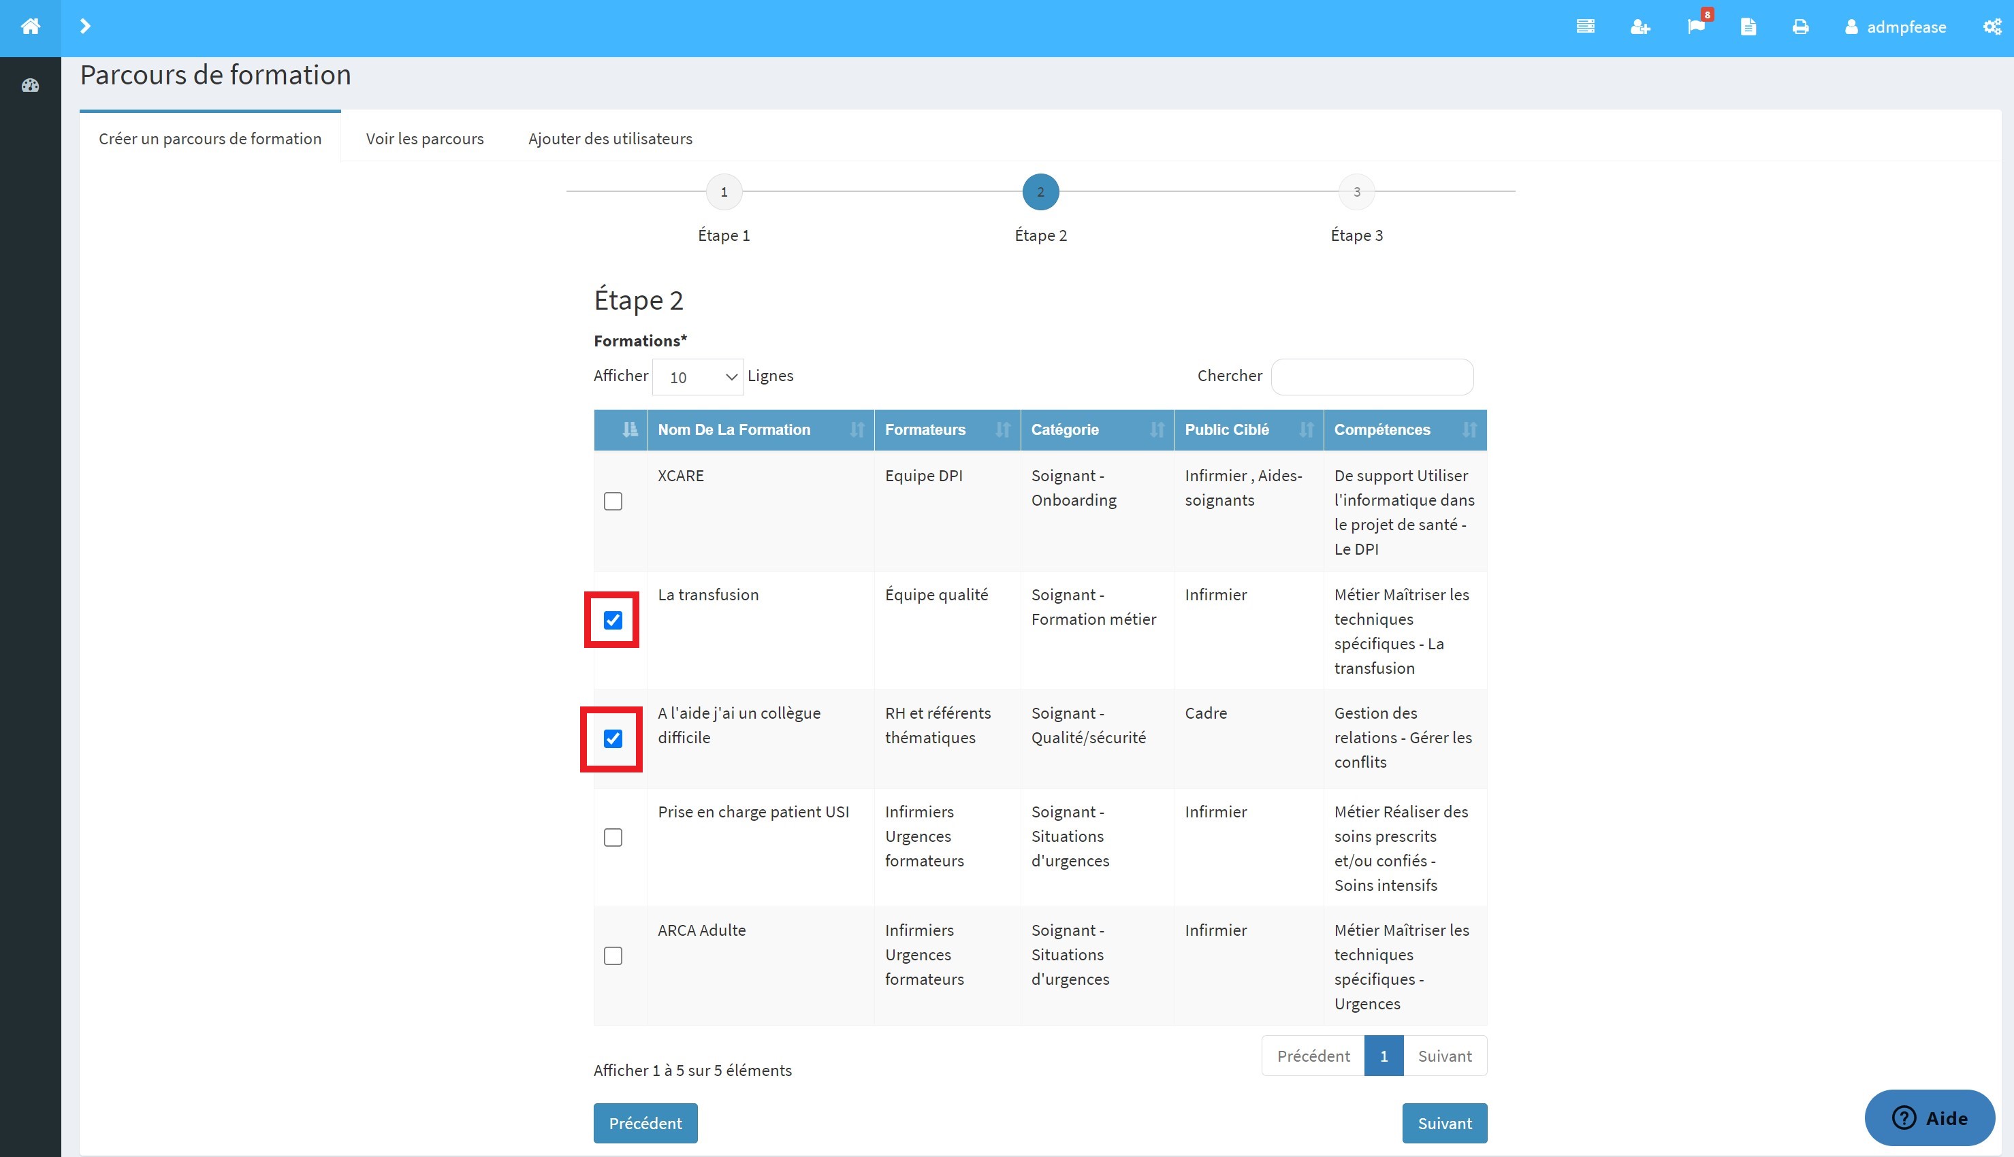Click Afficher 1 à 5 sur 5 éléments text
Viewport: 2014px width, 1157px height.
[692, 1071]
